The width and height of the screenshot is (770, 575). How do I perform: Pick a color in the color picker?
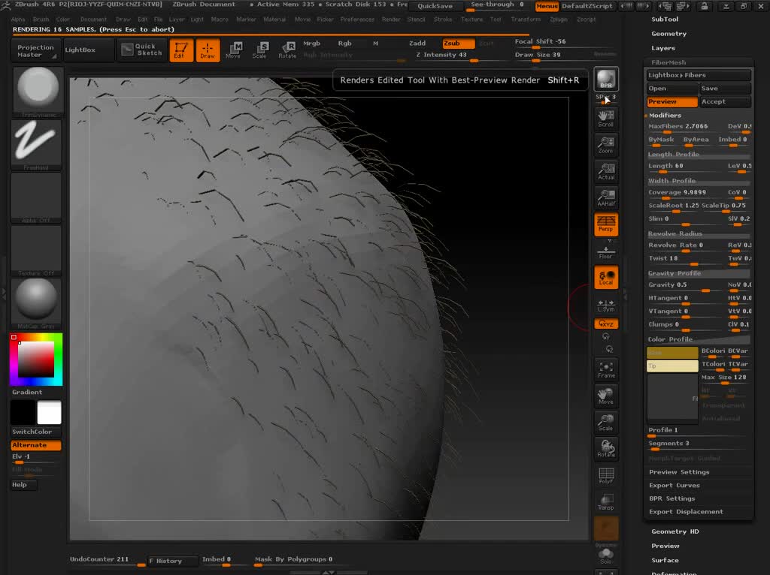point(36,360)
